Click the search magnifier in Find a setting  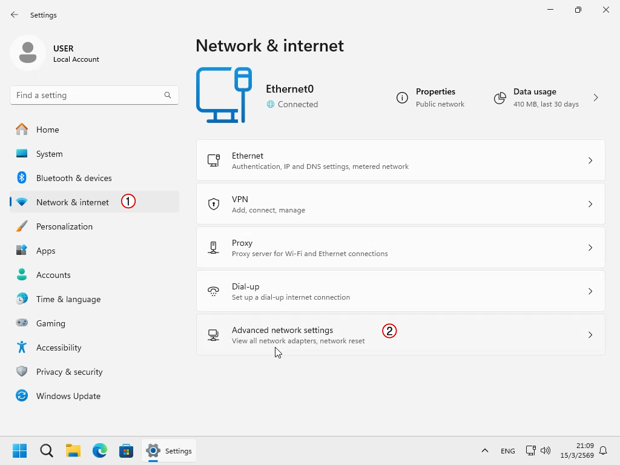click(x=168, y=95)
